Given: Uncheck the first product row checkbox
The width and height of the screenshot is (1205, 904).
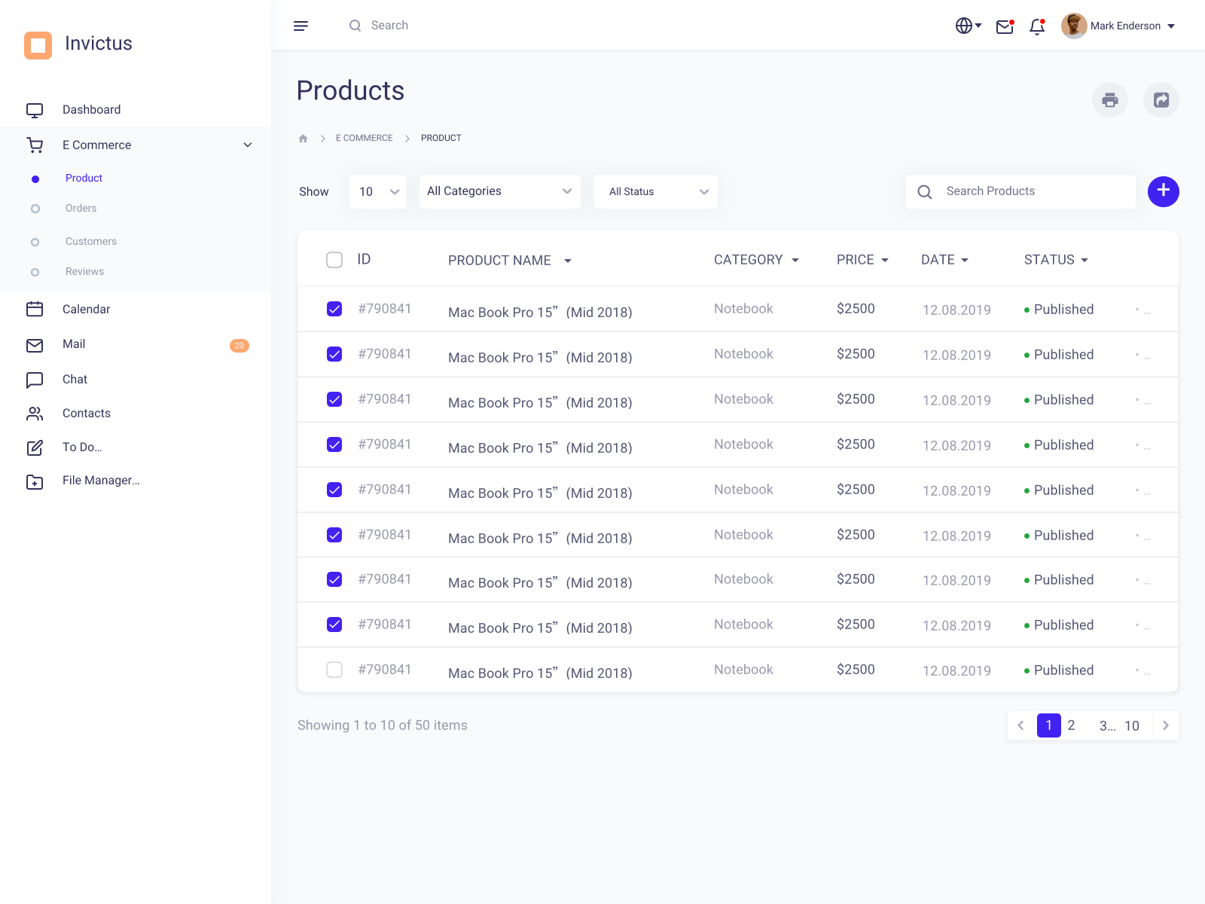Looking at the screenshot, I should pyautogui.click(x=334, y=309).
